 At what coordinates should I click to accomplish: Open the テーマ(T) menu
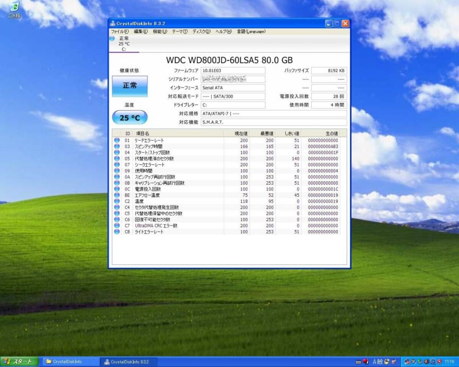(x=180, y=31)
